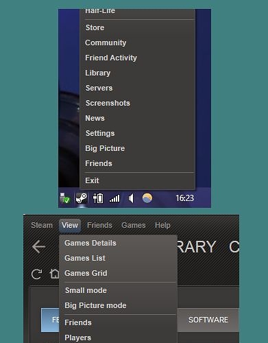This screenshot has width=268, height=343.
Task: Open the Help menu in menu bar
Action: [x=162, y=225]
